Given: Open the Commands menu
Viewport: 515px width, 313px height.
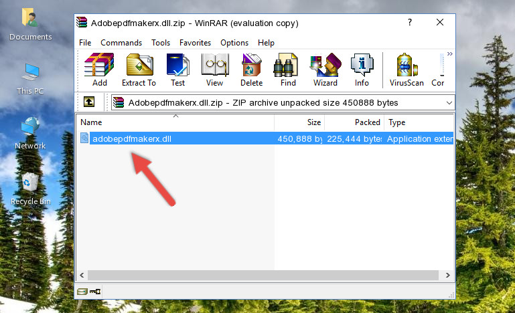Looking at the screenshot, I should 121,43.
